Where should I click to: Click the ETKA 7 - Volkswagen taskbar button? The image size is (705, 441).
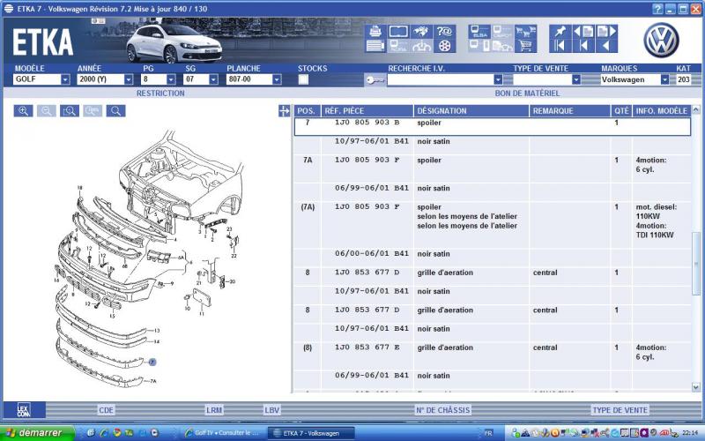coord(311,433)
